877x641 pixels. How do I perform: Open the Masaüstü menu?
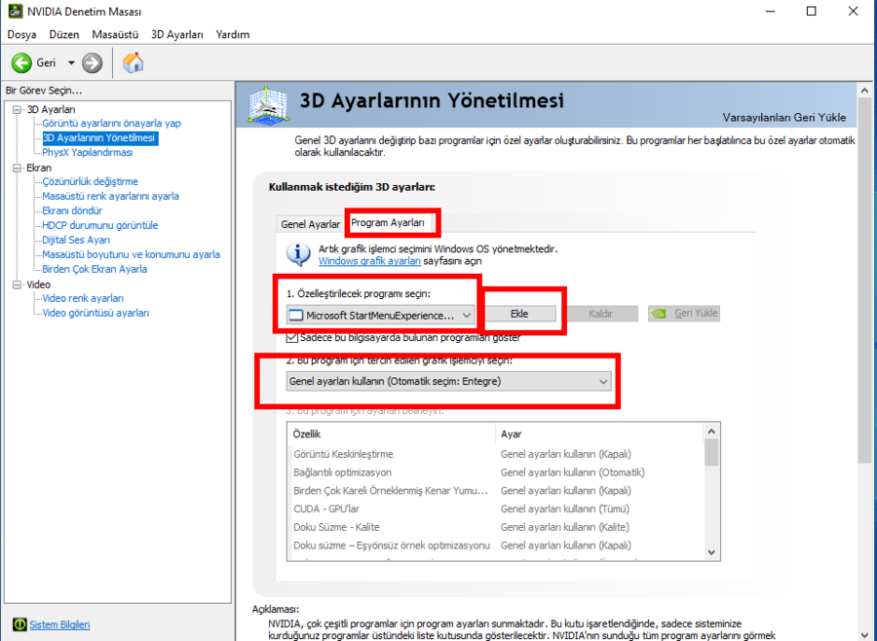[115, 35]
